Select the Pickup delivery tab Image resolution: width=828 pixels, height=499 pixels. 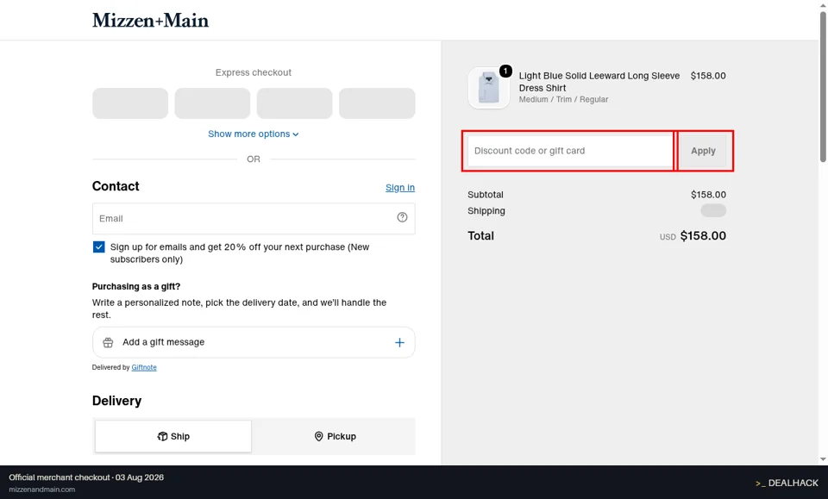335,436
